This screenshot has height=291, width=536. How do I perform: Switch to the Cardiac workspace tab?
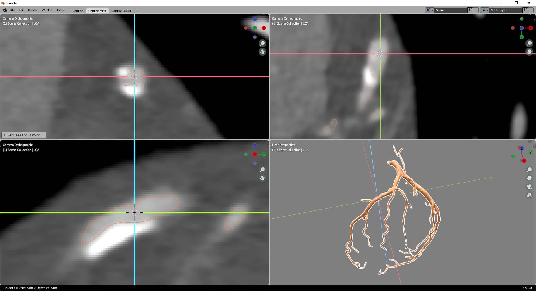[78, 11]
